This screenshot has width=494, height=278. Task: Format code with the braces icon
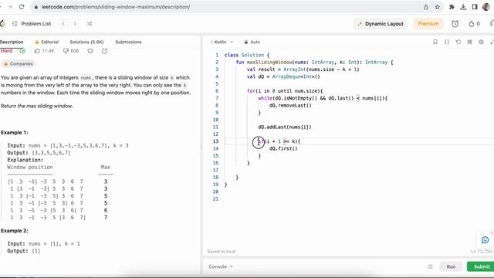click(x=447, y=42)
